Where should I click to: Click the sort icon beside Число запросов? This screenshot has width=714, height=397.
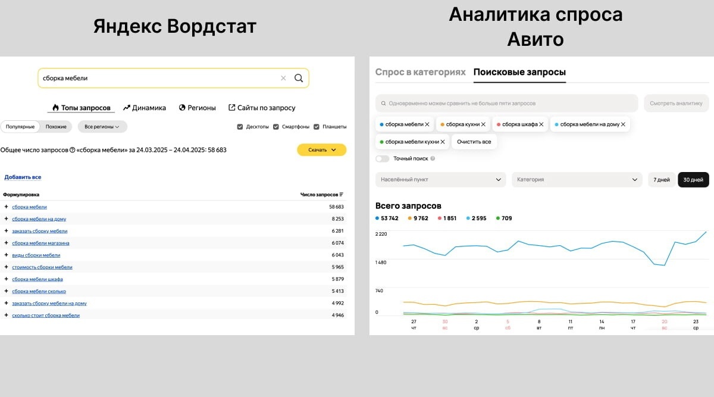[342, 195]
